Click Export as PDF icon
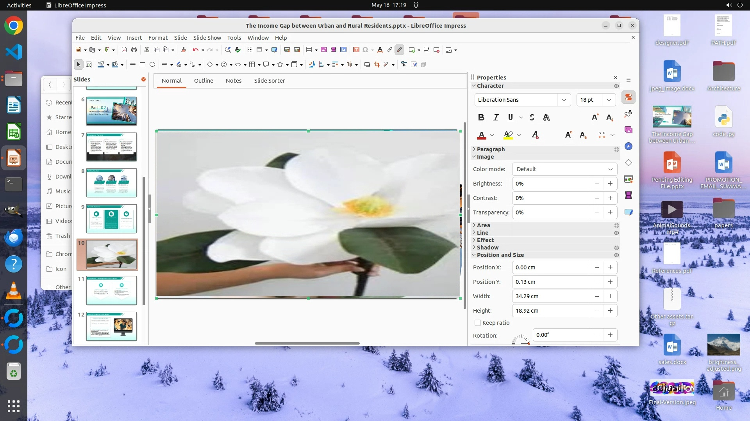750x421 pixels. tap(124, 50)
